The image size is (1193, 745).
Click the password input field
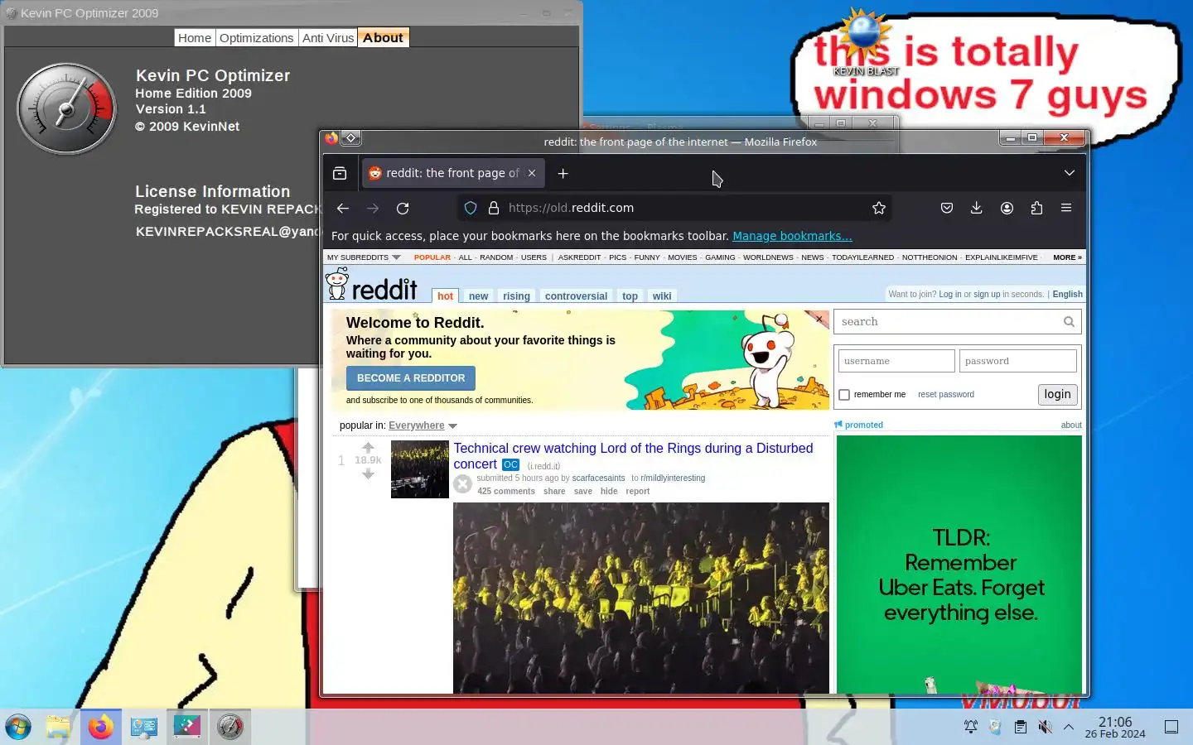[1018, 361]
